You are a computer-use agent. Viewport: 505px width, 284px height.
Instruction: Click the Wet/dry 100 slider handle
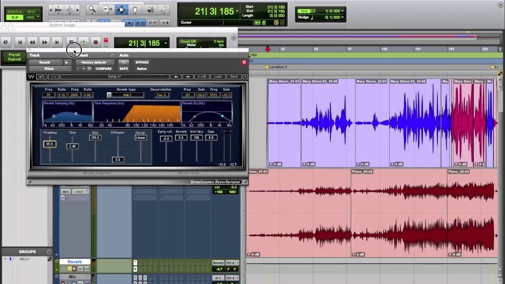pos(196,138)
